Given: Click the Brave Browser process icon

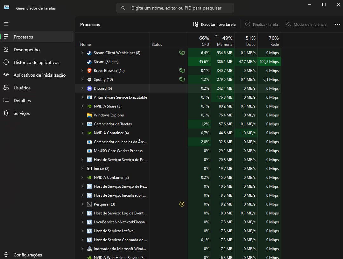Looking at the screenshot, I should [89, 71].
